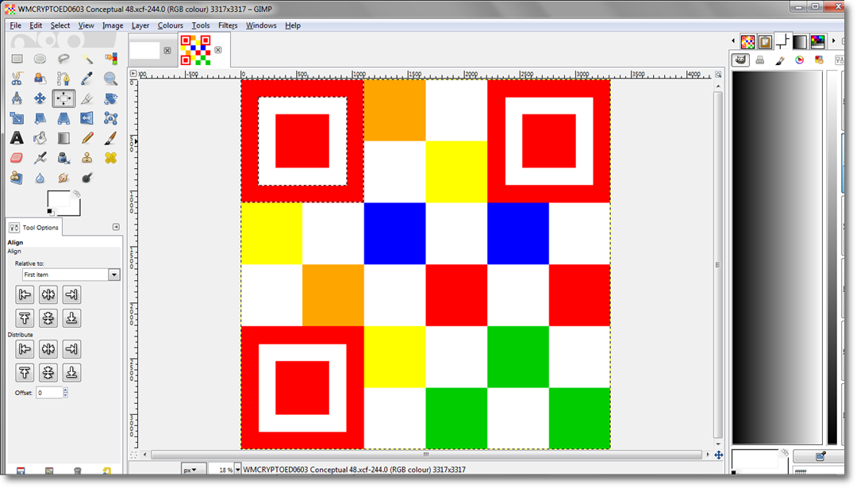Screen dimensions: 857x488
Task: Select the Measure compass tool
Action: [x=17, y=98]
